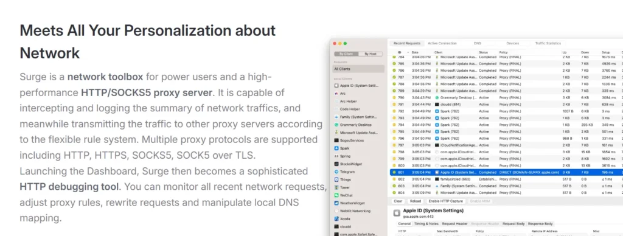
Task: Show the Response Body detail tab
Action: coord(540,224)
